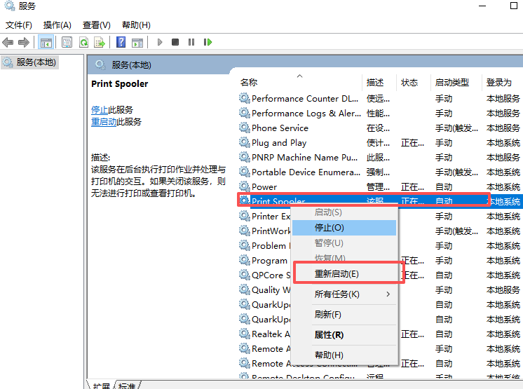Sort by the 名称 column header
Image resolution: width=523 pixels, height=389 pixels.
(249, 82)
